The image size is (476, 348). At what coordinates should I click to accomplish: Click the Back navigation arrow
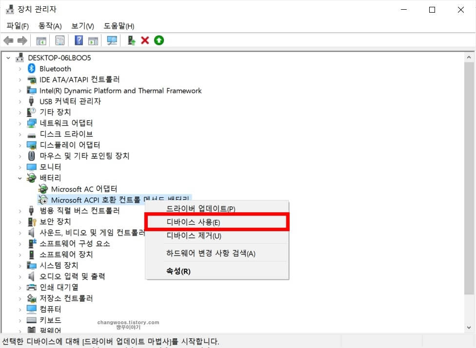[x=8, y=40]
